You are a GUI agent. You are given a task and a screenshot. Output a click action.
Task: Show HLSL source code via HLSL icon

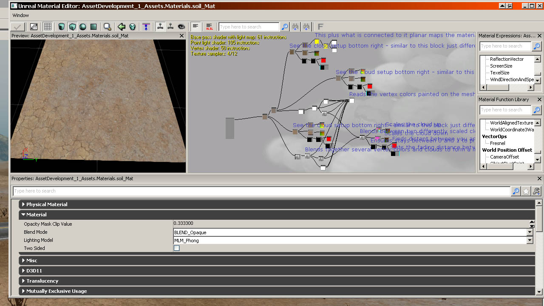point(210,26)
